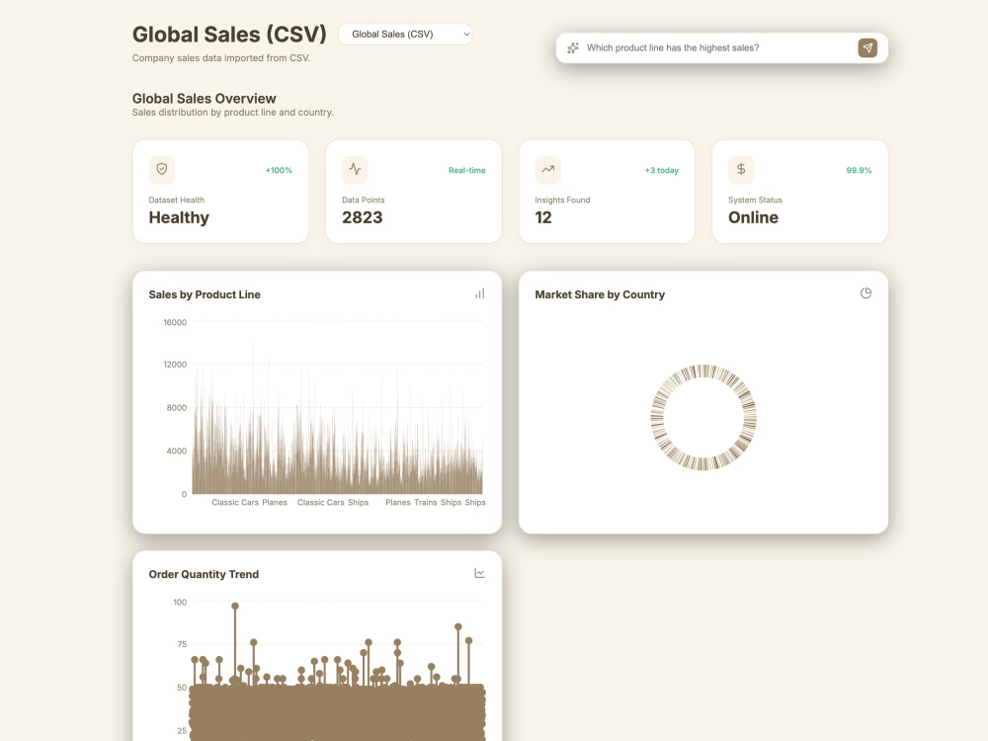Click the 'Sales by Product Line' chart title
988x741 pixels.
205,294
